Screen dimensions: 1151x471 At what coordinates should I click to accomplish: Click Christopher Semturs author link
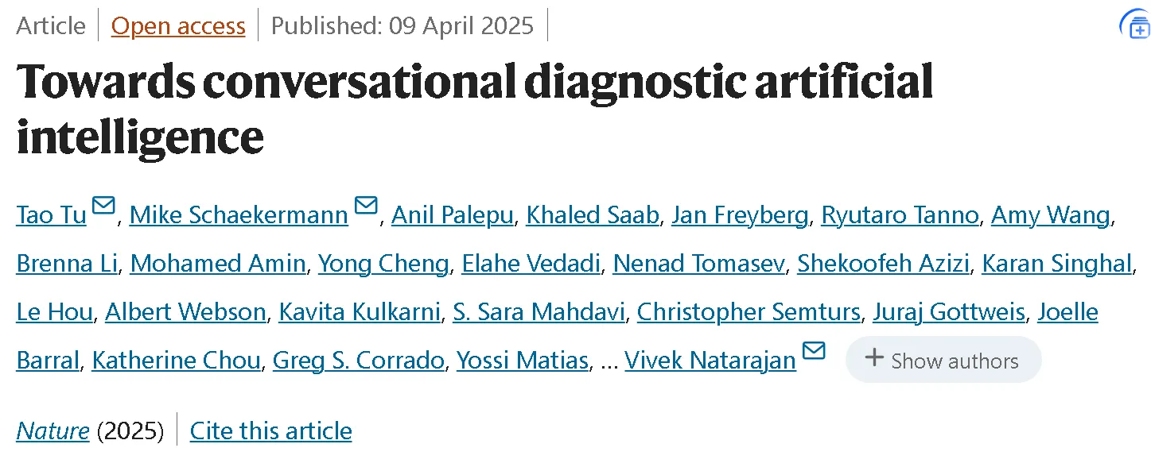pyautogui.click(x=749, y=312)
